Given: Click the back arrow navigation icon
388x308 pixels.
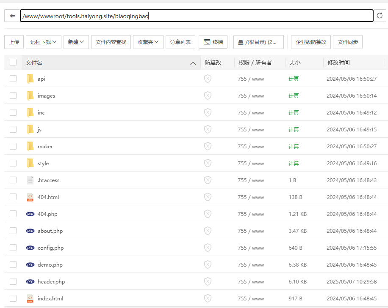Looking at the screenshot, I should click(x=12, y=16).
